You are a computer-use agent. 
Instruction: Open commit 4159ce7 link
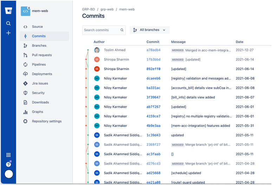(153, 116)
